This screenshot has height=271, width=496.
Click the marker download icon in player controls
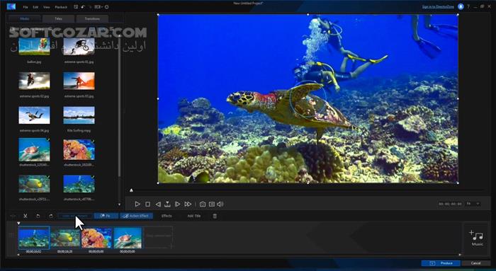point(167,204)
